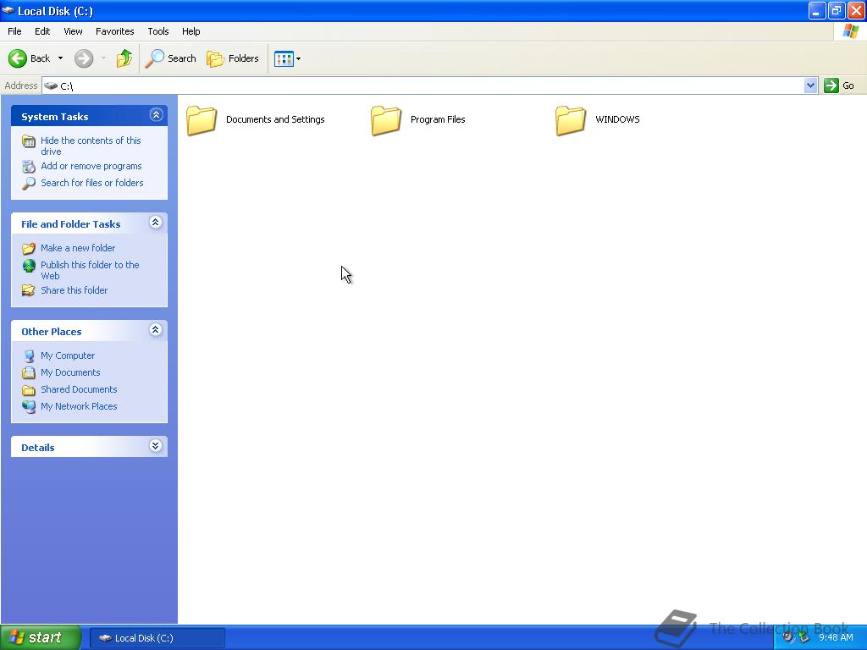867x650 pixels.
Task: Go to My Network Places link
Action: coord(79,406)
